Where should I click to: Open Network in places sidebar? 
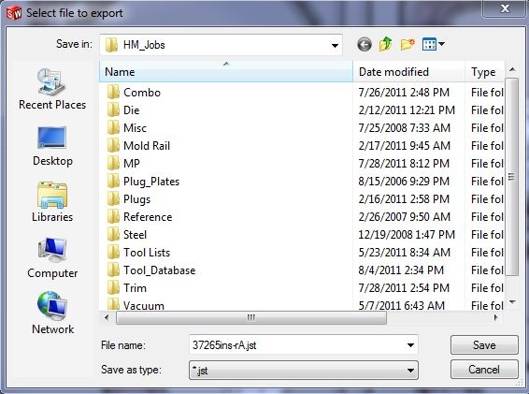[52, 313]
